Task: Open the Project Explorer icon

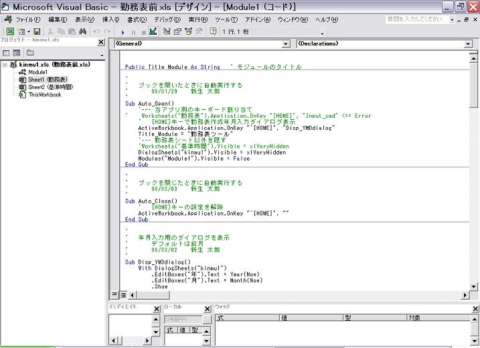Action: tap(167, 31)
